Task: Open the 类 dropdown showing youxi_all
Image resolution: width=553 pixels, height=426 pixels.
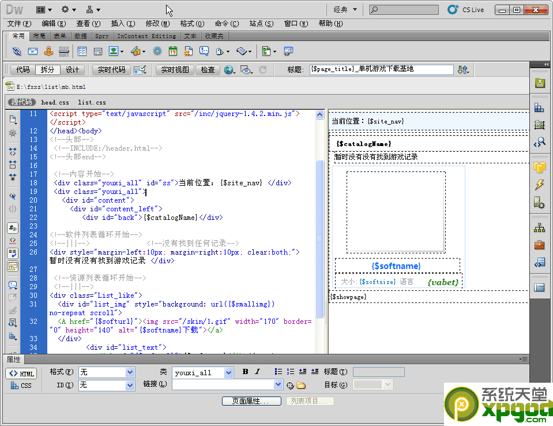Action: click(x=202, y=372)
